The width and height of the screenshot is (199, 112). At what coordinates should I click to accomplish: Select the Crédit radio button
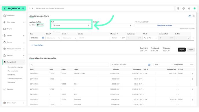(38, 25)
